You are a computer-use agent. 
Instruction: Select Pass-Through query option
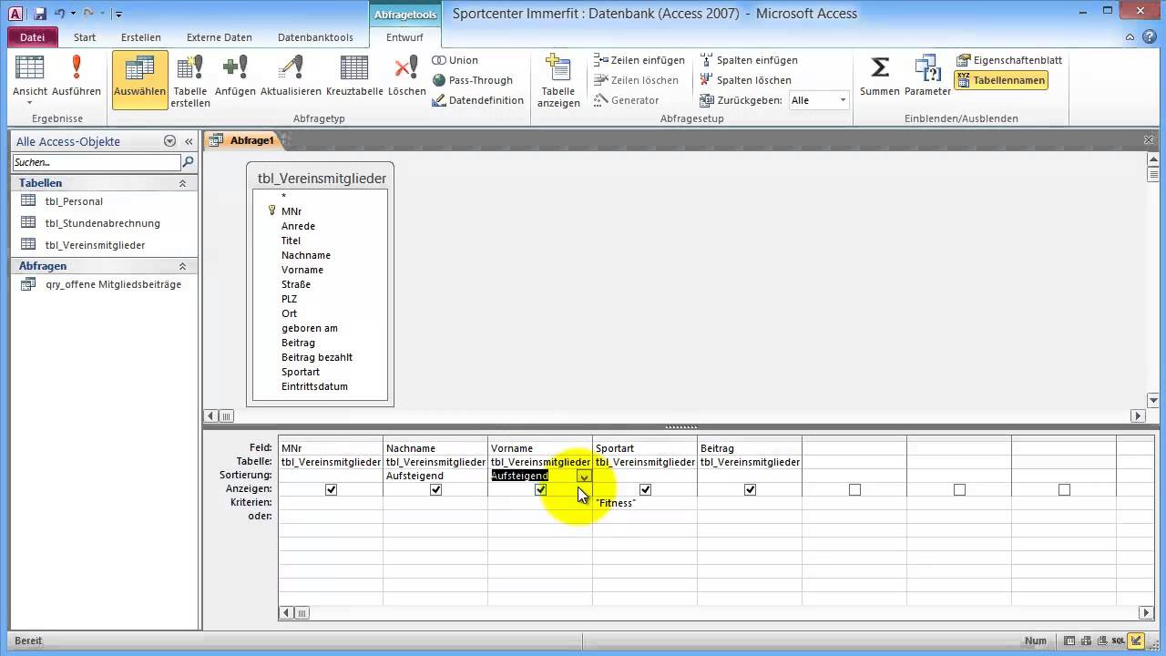(x=473, y=80)
